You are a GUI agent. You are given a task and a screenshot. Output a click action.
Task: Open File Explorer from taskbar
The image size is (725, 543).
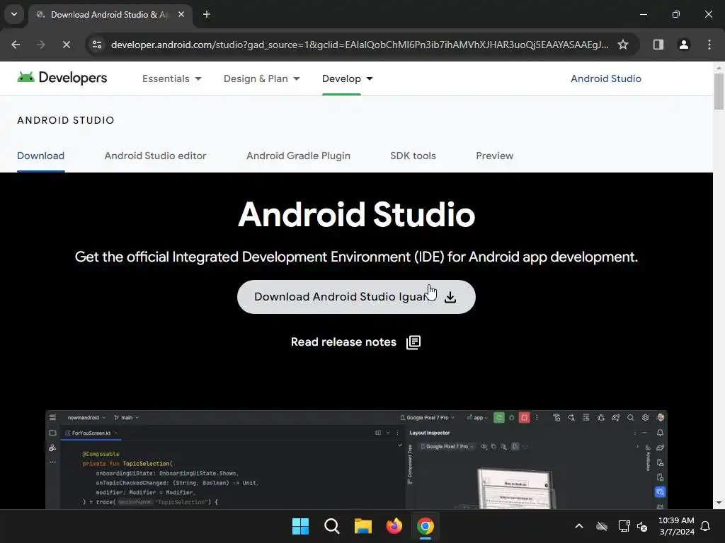tap(363, 526)
